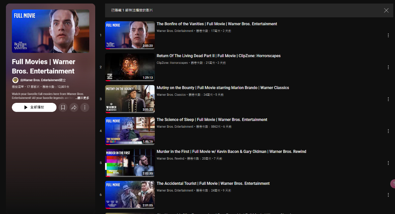Click the 2:02:35 duration badge
The height and width of the screenshot is (214, 395).
point(148,173)
